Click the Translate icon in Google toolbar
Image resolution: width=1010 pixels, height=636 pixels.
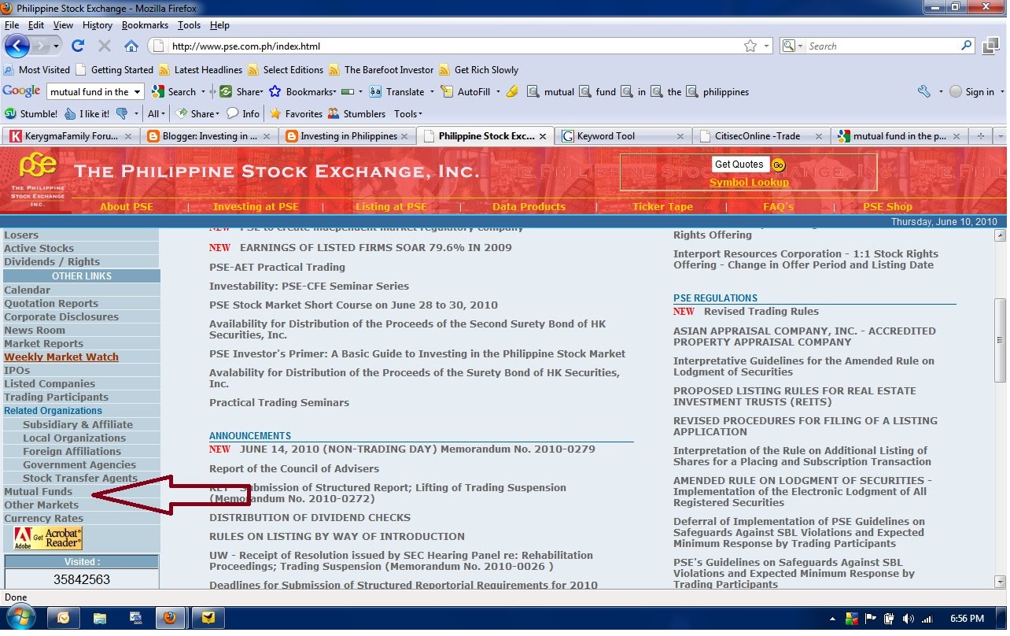[x=376, y=91]
